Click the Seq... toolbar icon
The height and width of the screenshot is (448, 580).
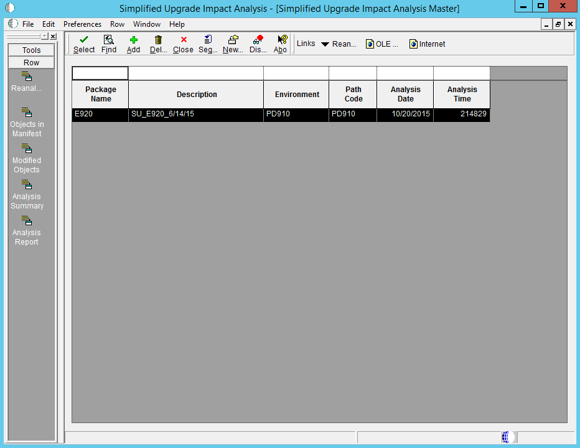tap(208, 39)
